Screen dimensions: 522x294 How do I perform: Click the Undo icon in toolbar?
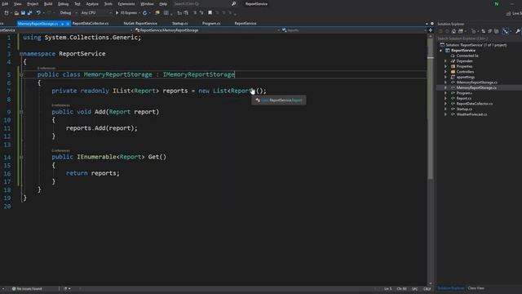(x=38, y=13)
